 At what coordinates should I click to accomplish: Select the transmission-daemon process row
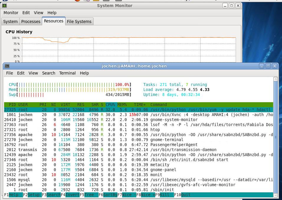[138, 150]
